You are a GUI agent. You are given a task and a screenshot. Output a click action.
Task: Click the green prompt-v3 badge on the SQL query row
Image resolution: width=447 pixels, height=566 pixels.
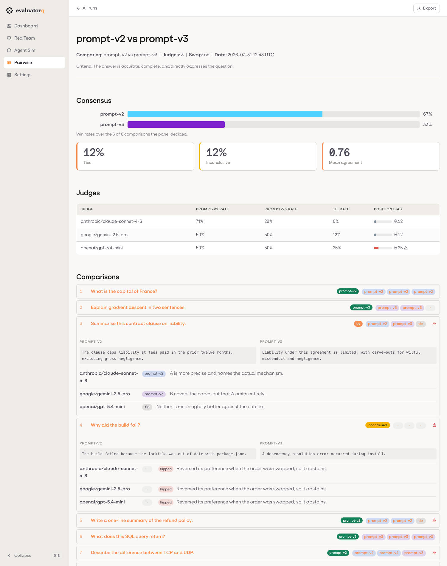coord(348,537)
